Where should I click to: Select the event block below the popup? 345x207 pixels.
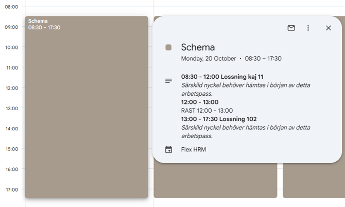tap(215, 181)
